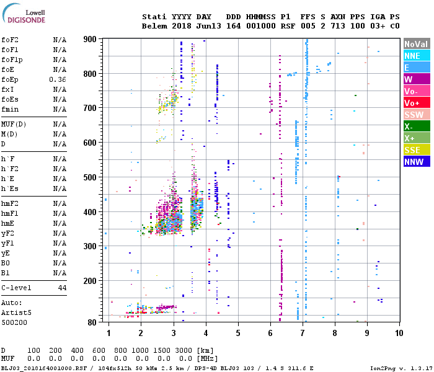The image size is (434, 372).
Task: Select the X- dark green legend swatch
Action: pyautogui.click(x=417, y=126)
